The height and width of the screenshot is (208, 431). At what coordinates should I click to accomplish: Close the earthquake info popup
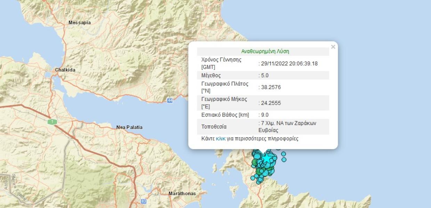point(333,47)
